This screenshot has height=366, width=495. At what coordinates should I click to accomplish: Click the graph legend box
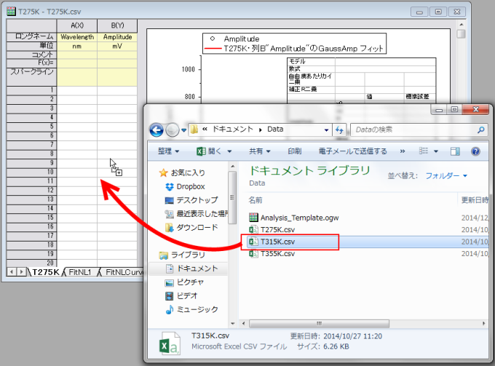(294, 44)
